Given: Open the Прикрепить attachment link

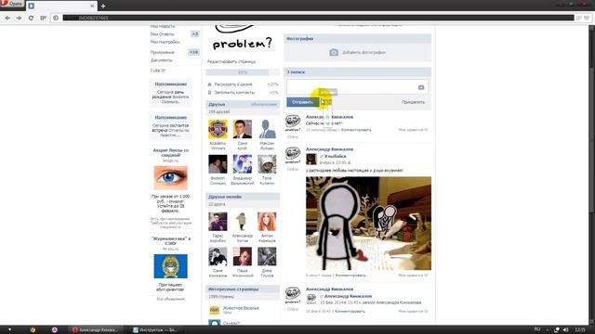Looking at the screenshot, I should 413,102.
